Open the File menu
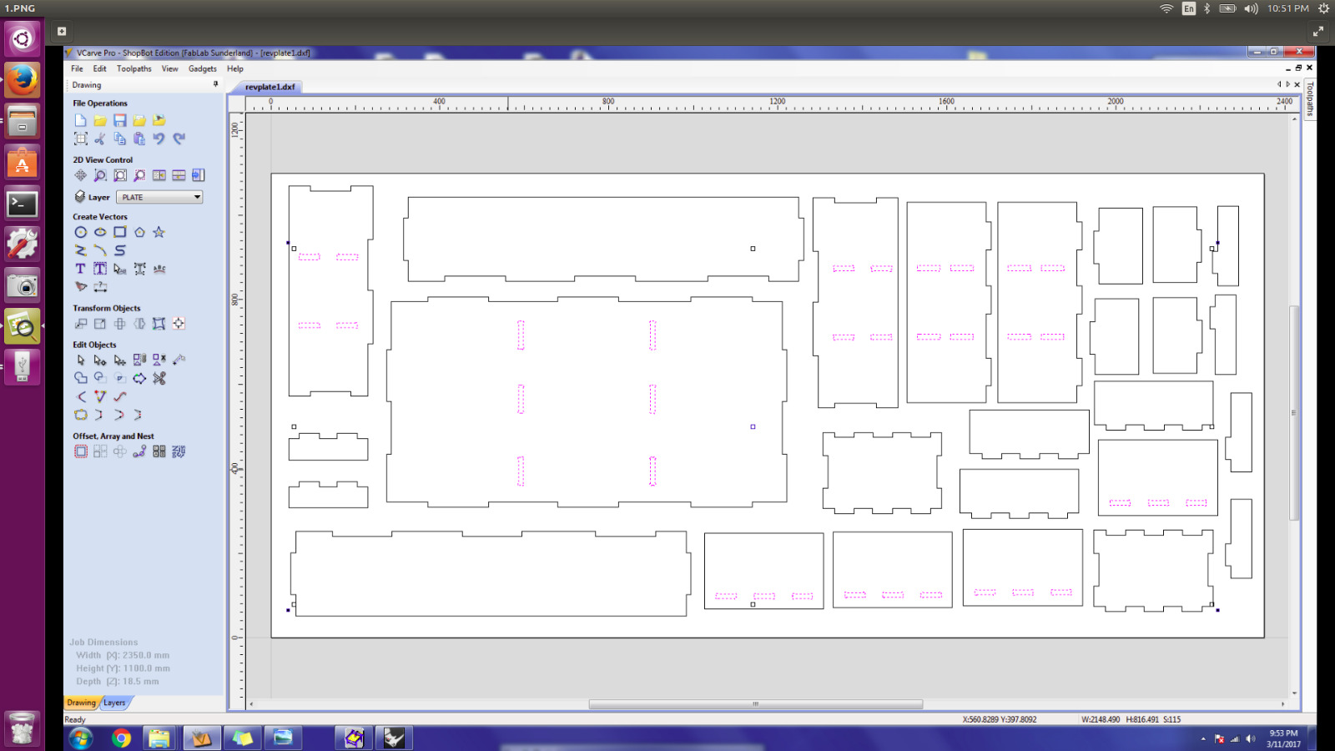1335x751 pixels. click(x=77, y=69)
